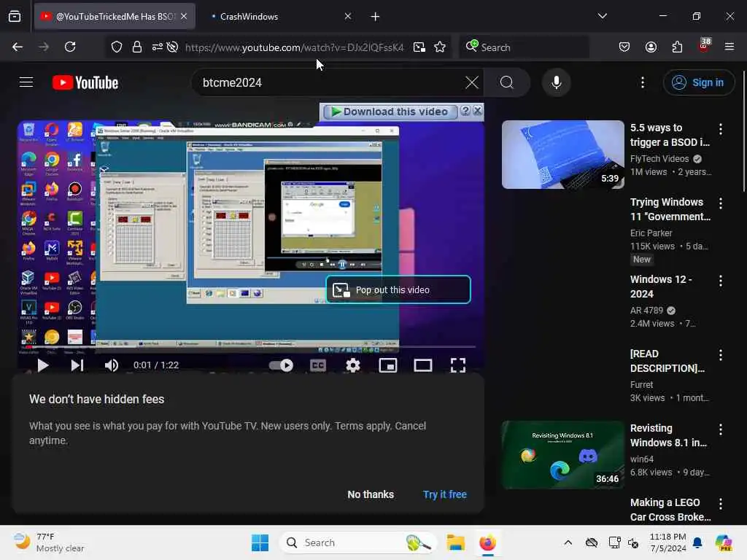Open YouTube settings three-dot menu
Screen dimensions: 747x560
[x=643, y=82]
